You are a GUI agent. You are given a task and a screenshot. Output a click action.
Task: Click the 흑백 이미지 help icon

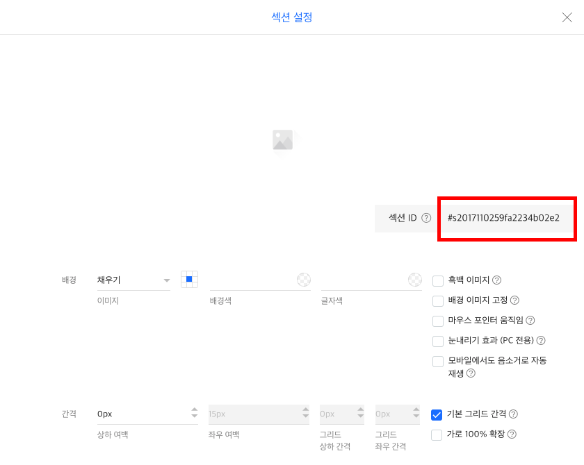pos(496,280)
